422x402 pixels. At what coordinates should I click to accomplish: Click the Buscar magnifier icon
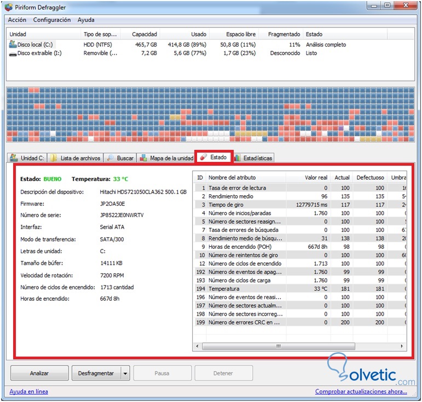point(111,158)
